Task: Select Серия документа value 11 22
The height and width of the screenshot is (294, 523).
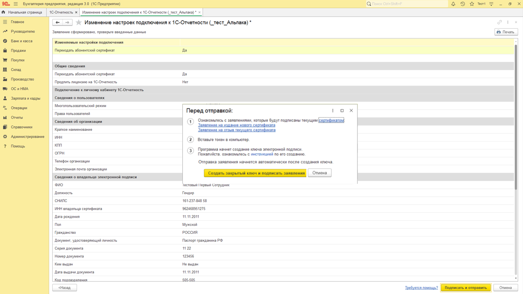Action: pos(187,249)
